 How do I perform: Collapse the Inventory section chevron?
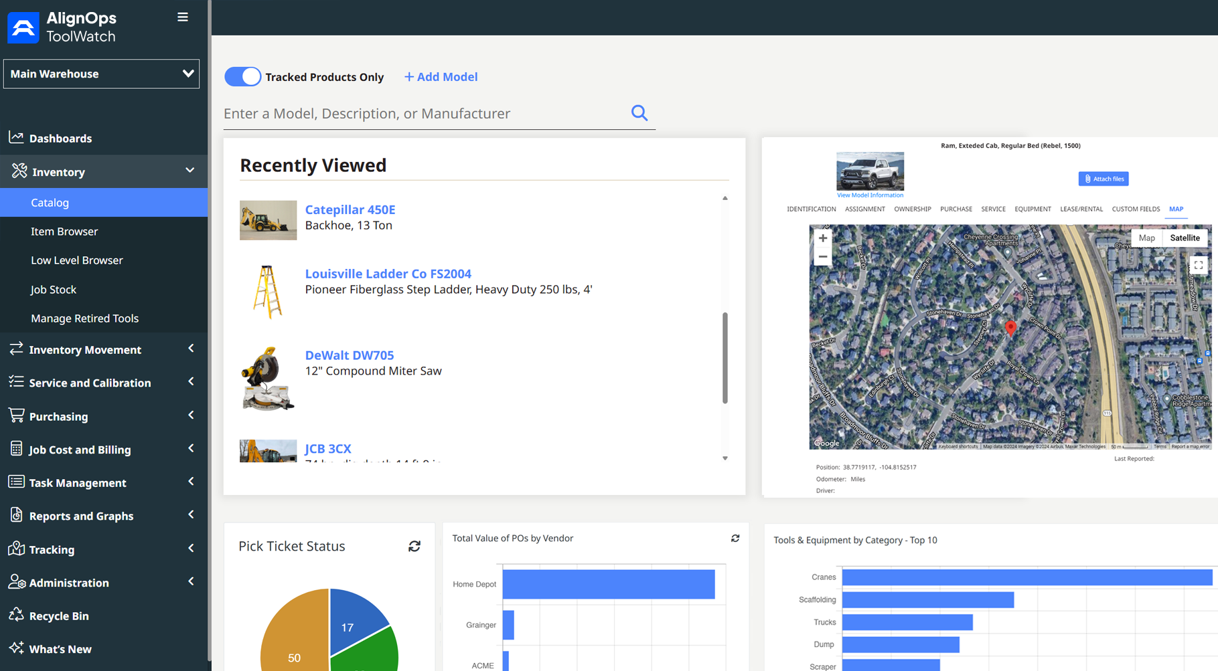(190, 171)
